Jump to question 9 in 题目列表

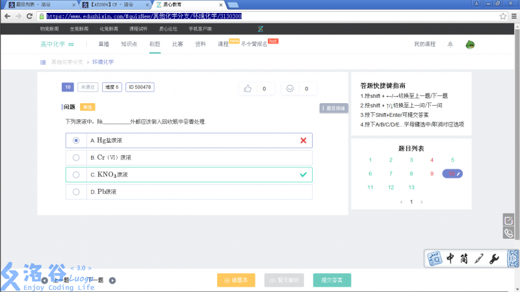click(x=432, y=173)
